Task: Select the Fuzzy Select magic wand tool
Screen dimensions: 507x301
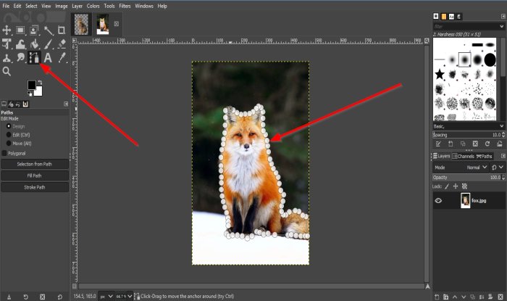Action: (49, 30)
